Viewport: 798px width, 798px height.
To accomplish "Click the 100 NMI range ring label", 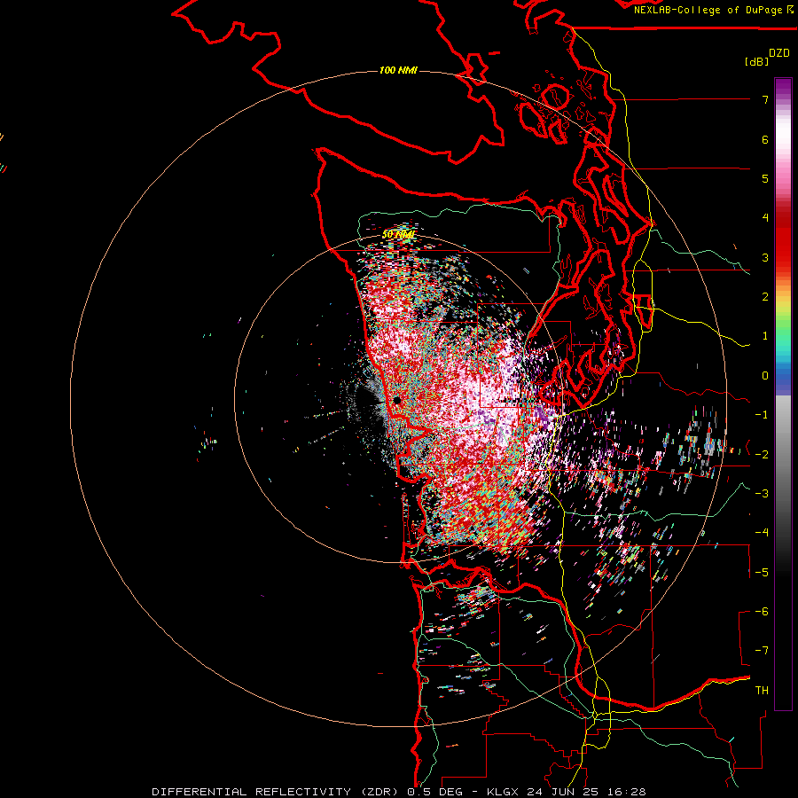I will [x=398, y=70].
